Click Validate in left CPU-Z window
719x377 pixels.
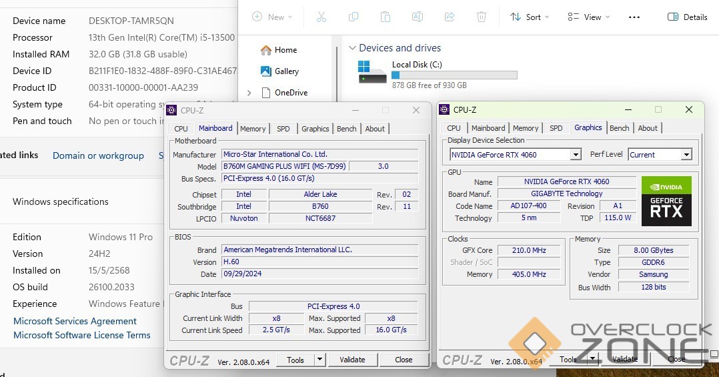[352, 360]
